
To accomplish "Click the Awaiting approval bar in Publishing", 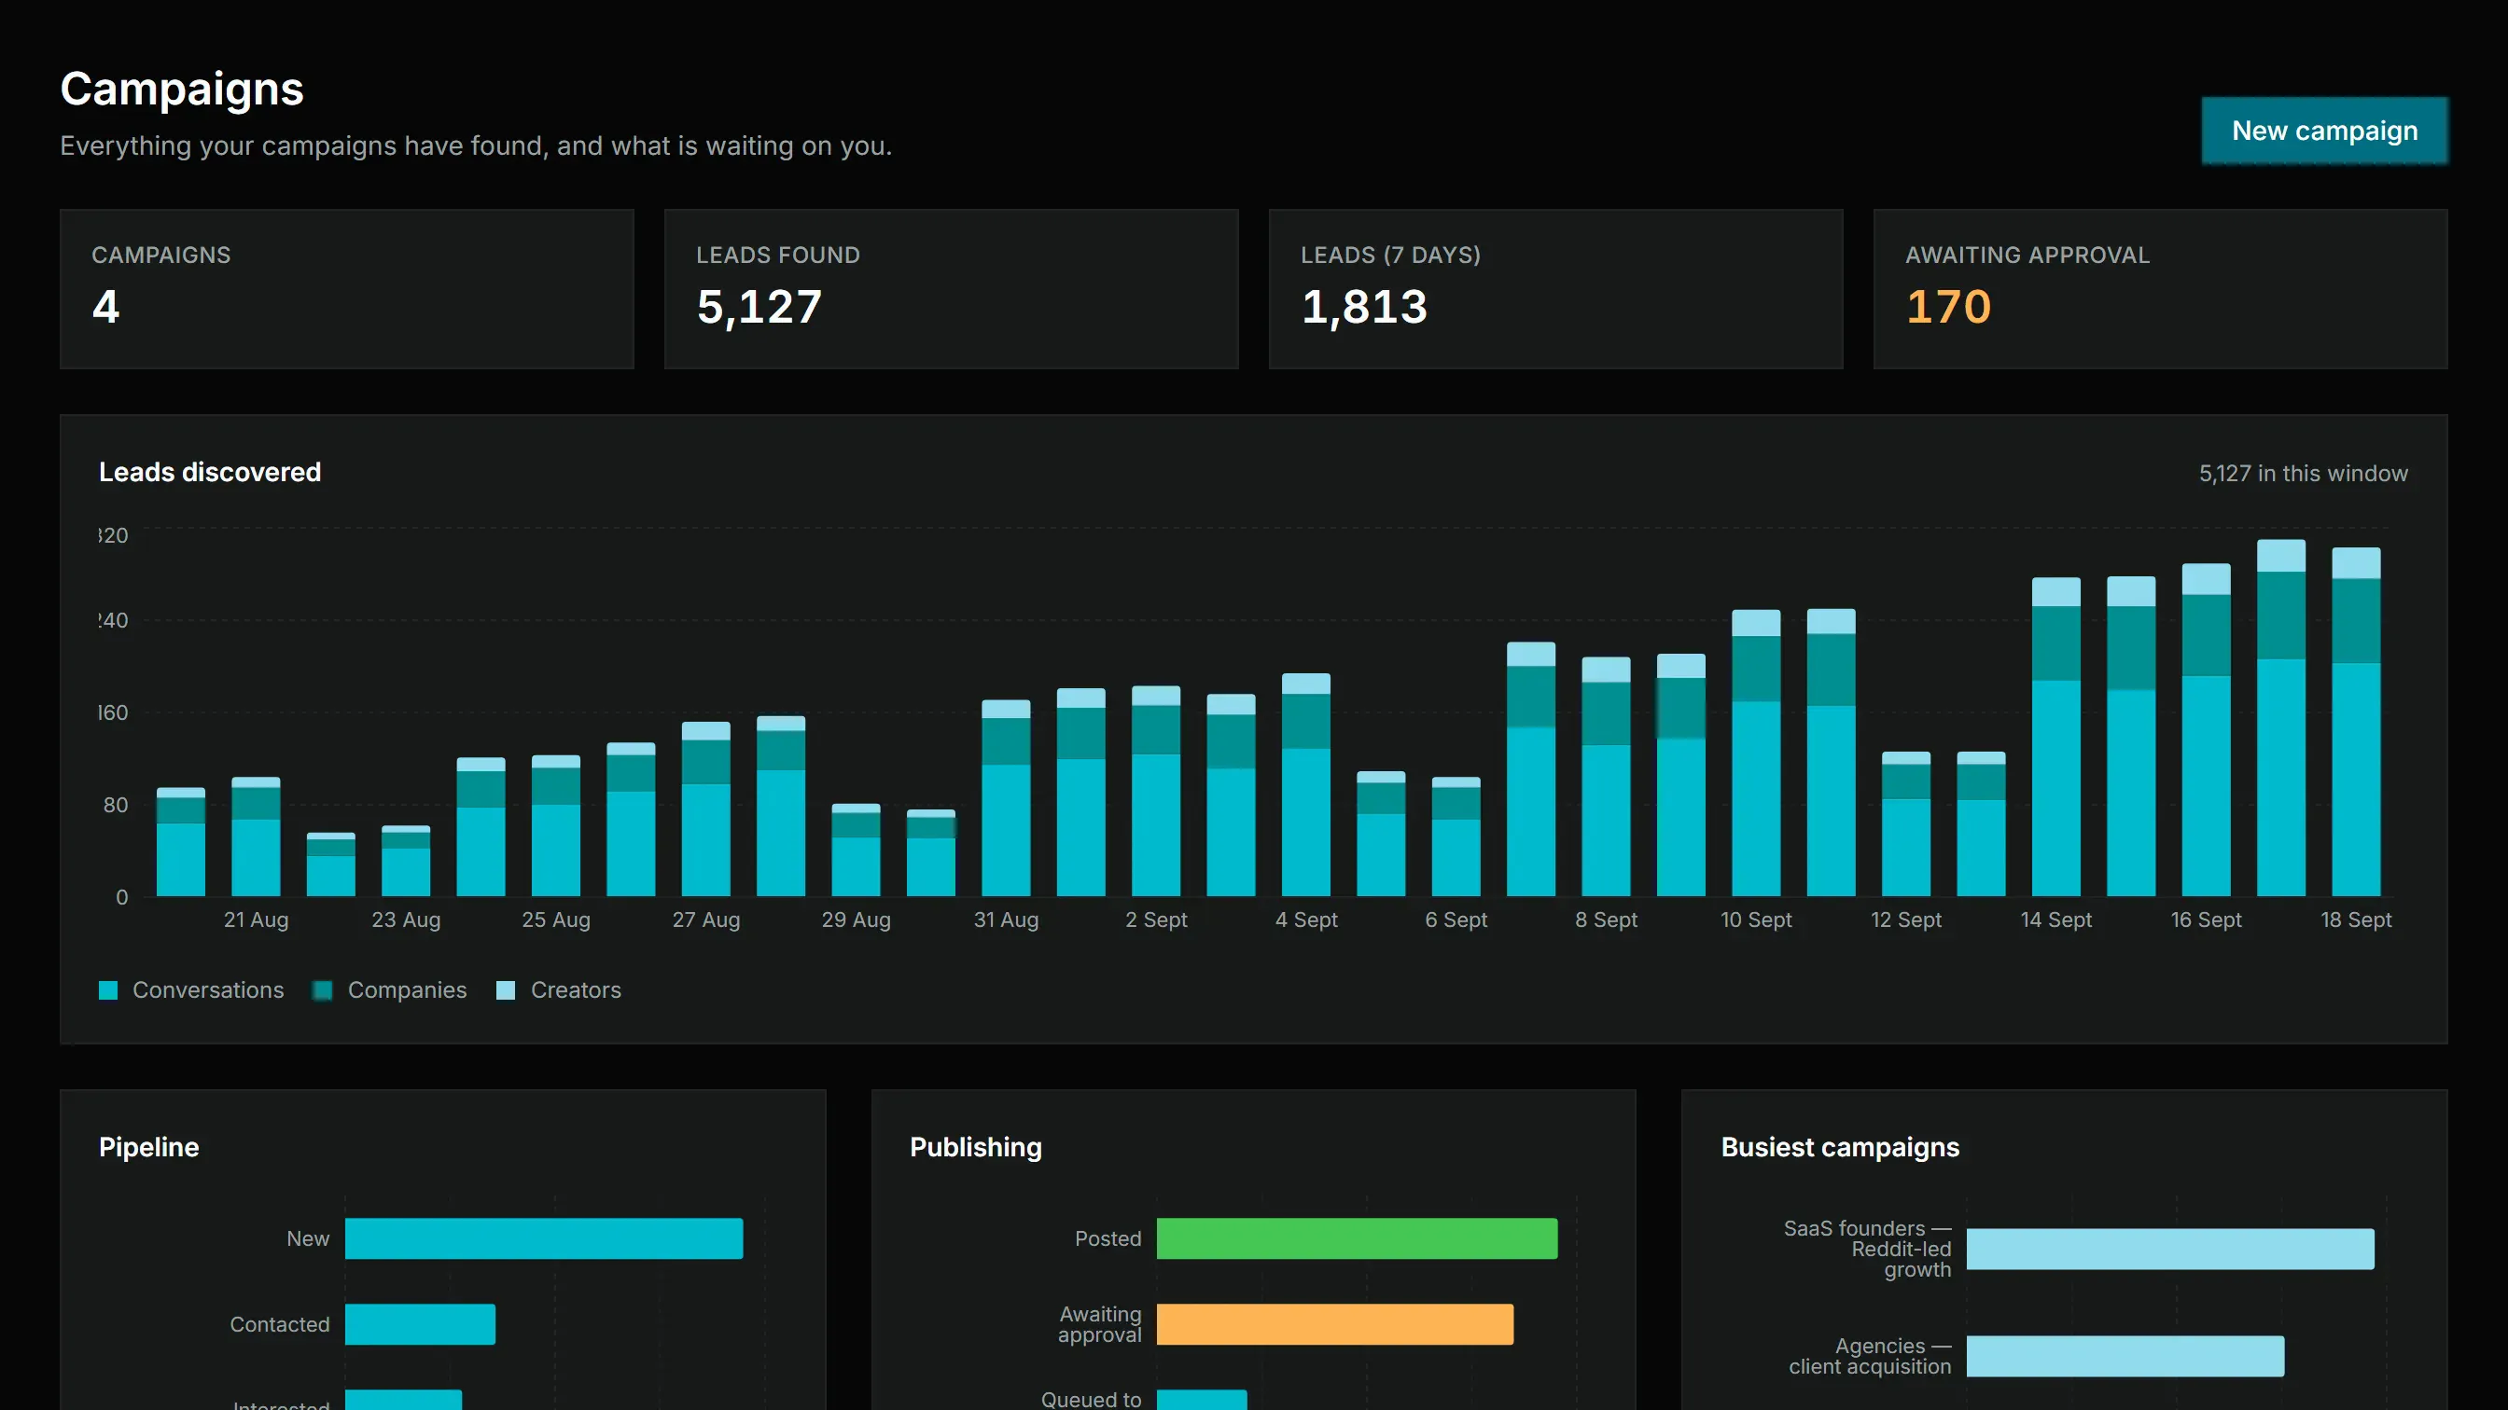I will click(1335, 1324).
